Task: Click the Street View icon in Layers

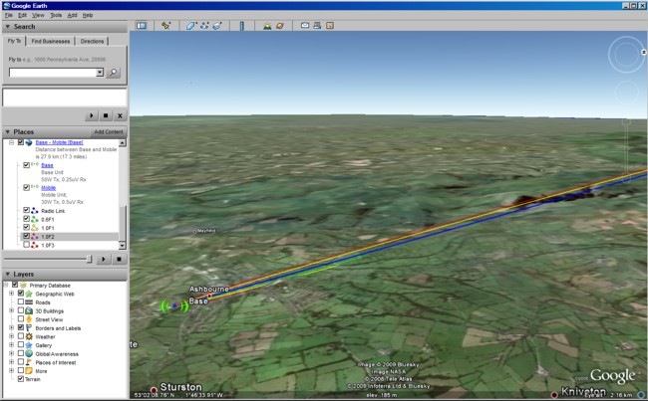Action: coord(29,319)
